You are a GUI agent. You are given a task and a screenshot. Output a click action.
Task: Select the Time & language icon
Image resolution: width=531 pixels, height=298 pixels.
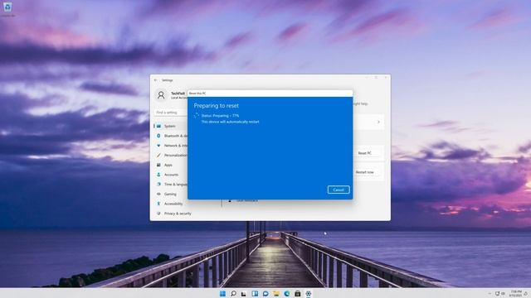pyautogui.click(x=158, y=185)
